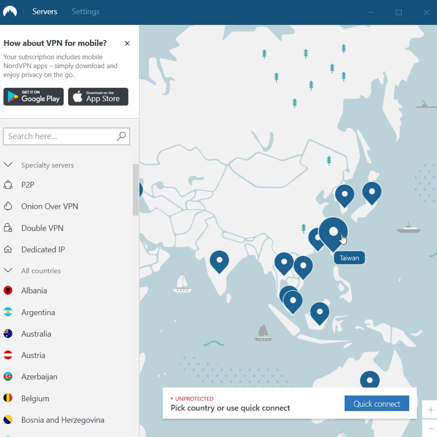The height and width of the screenshot is (437, 437).
Task: Open the Servers tab
Action: click(x=45, y=12)
